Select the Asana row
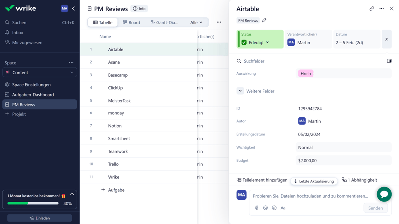Screen dimensions: 399x224 pos(155,62)
